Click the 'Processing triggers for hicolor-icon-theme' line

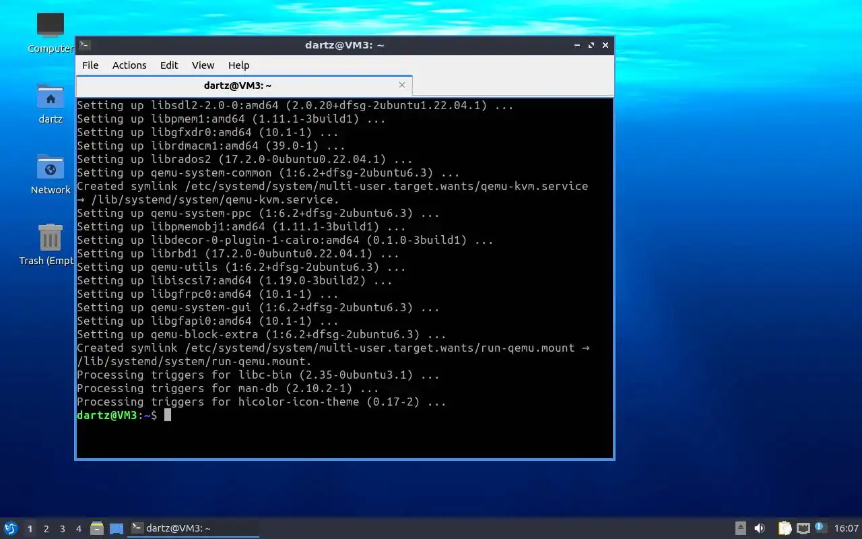coord(261,402)
